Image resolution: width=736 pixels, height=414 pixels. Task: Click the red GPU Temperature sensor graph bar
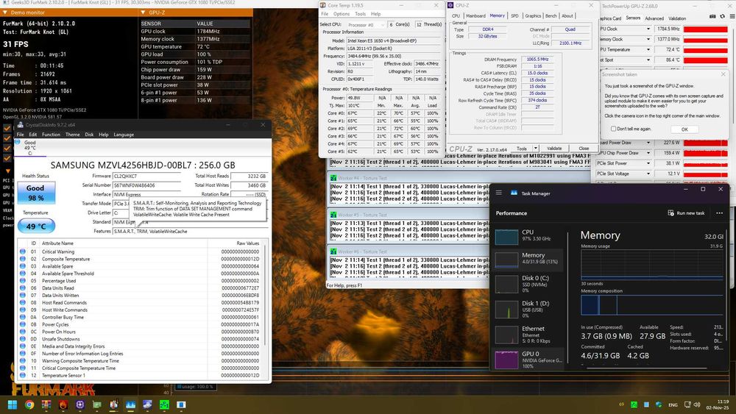click(706, 50)
